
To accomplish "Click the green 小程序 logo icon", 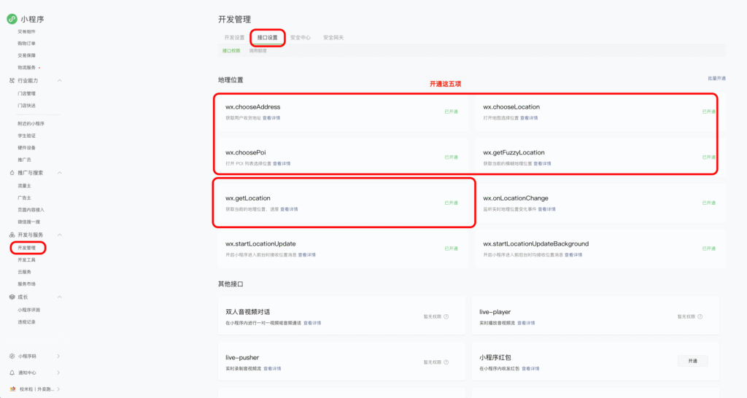I will tap(12, 19).
